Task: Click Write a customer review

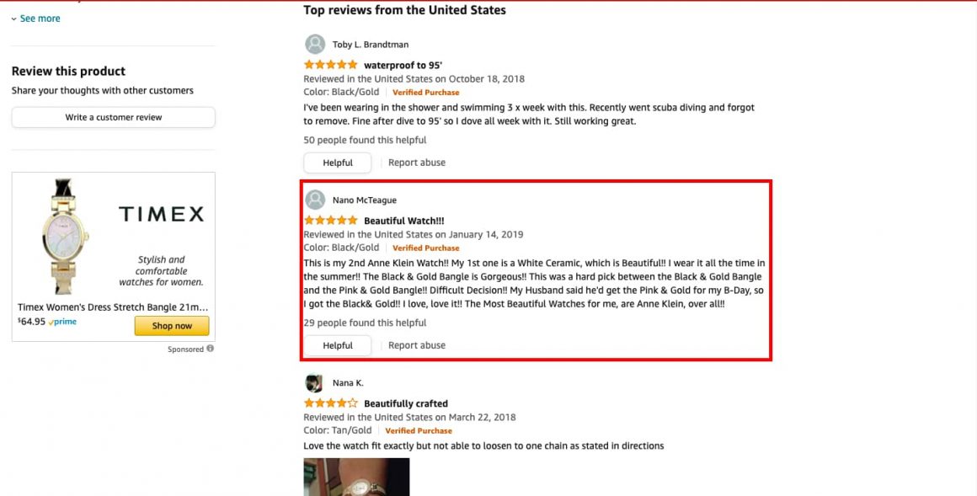Action: [113, 118]
